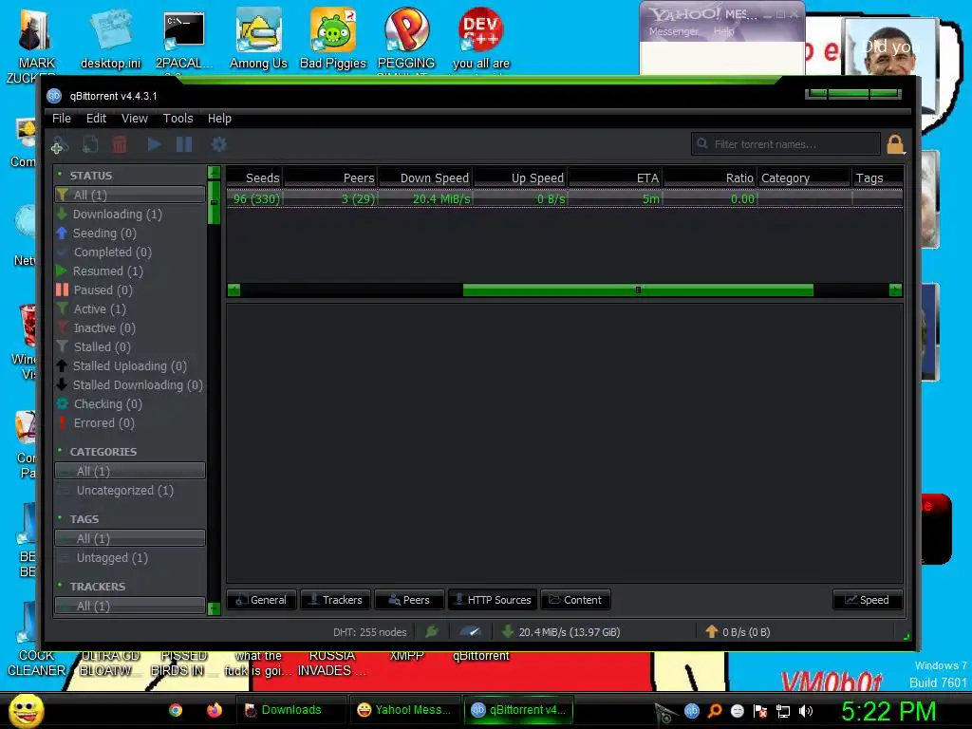Viewport: 972px width, 729px height.
Task: Click the connection status plug icon in status bar
Action: coord(432,631)
